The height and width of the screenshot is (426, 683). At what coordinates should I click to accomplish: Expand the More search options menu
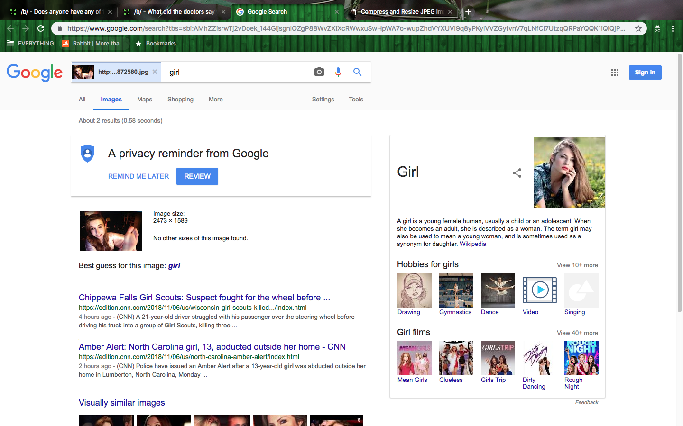coord(216,100)
